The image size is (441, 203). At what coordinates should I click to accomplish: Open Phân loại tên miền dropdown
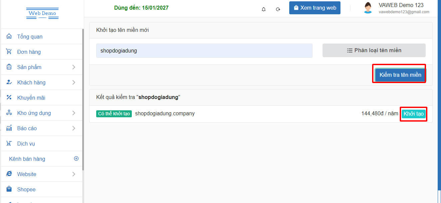click(x=374, y=51)
